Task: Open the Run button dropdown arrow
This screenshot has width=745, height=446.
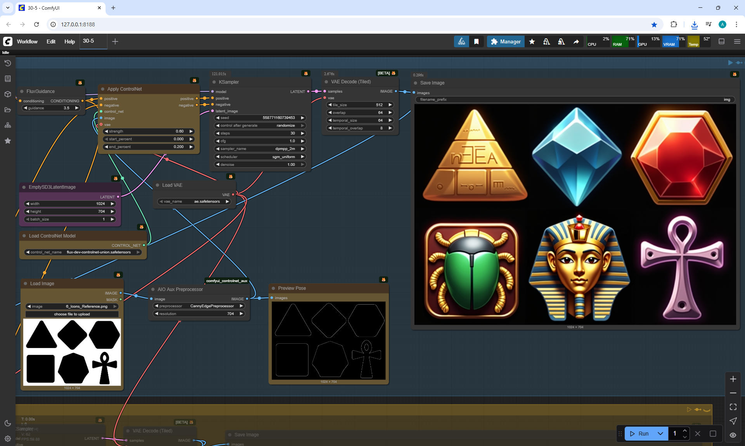Action: click(x=660, y=434)
